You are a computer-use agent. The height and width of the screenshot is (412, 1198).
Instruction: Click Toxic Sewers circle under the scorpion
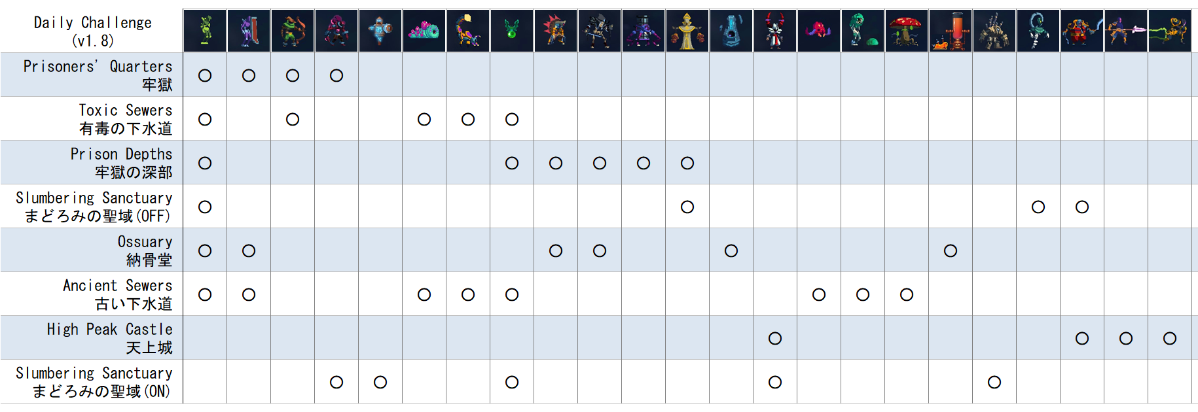click(x=468, y=119)
